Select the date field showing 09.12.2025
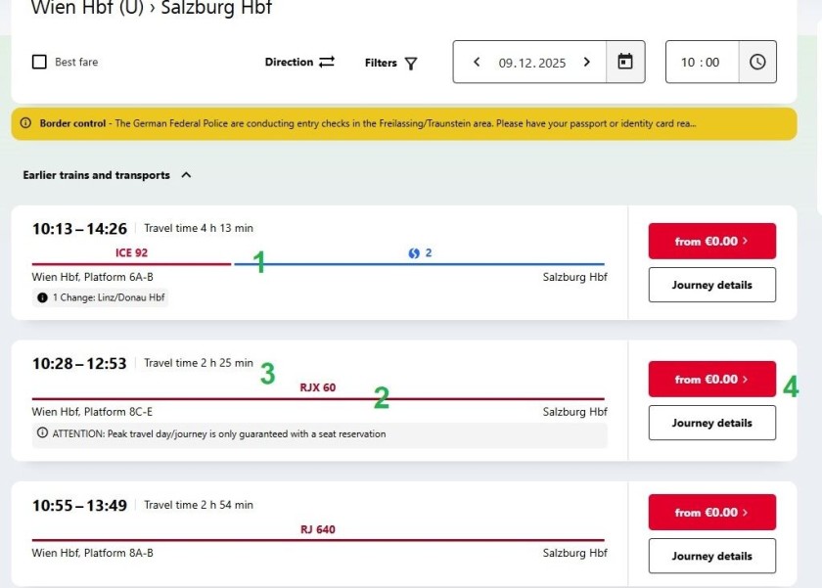 coord(531,61)
